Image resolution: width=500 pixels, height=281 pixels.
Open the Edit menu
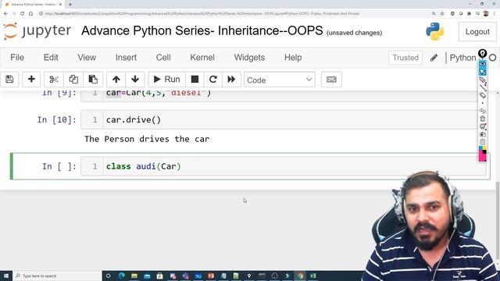pyautogui.click(x=51, y=57)
